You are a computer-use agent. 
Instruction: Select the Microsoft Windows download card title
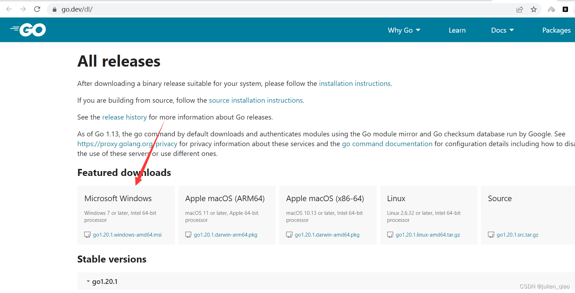coord(118,198)
